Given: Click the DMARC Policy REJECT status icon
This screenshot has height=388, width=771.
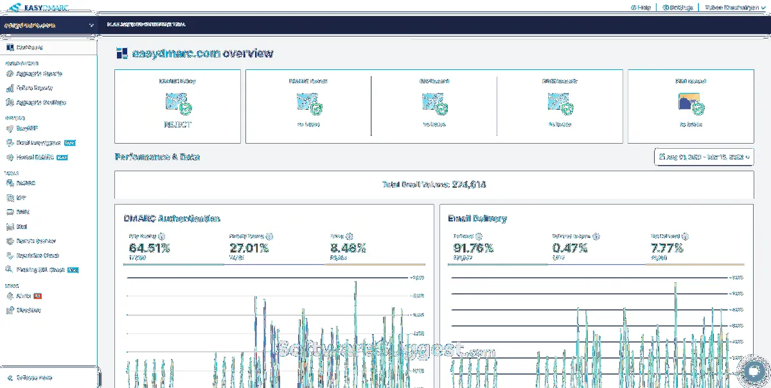Looking at the screenshot, I should click(177, 103).
